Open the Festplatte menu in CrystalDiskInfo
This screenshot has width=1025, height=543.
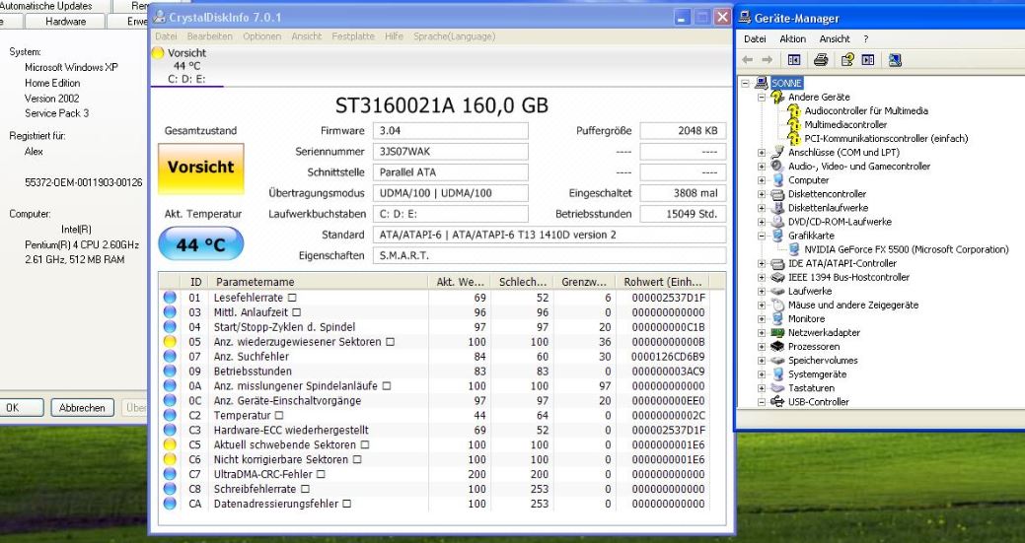(353, 36)
